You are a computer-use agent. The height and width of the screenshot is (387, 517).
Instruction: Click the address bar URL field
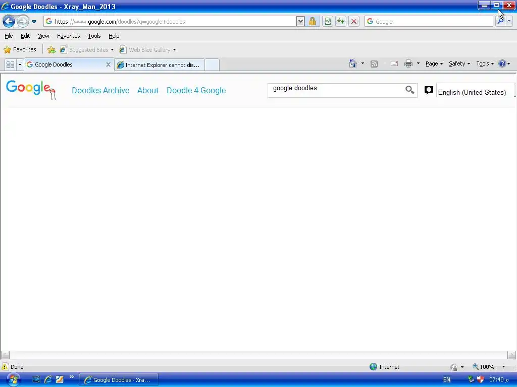(170, 21)
